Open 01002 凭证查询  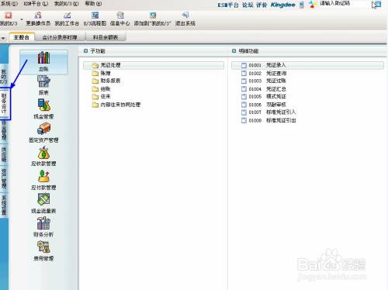pyautogui.click(x=264, y=73)
